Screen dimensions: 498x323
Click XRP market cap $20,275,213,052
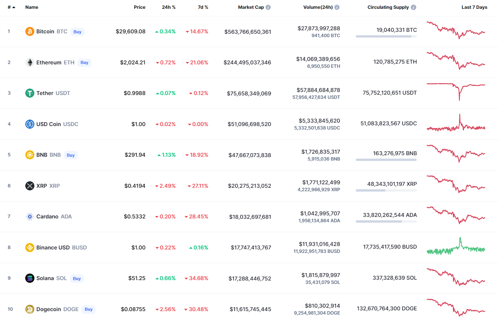[x=250, y=186]
